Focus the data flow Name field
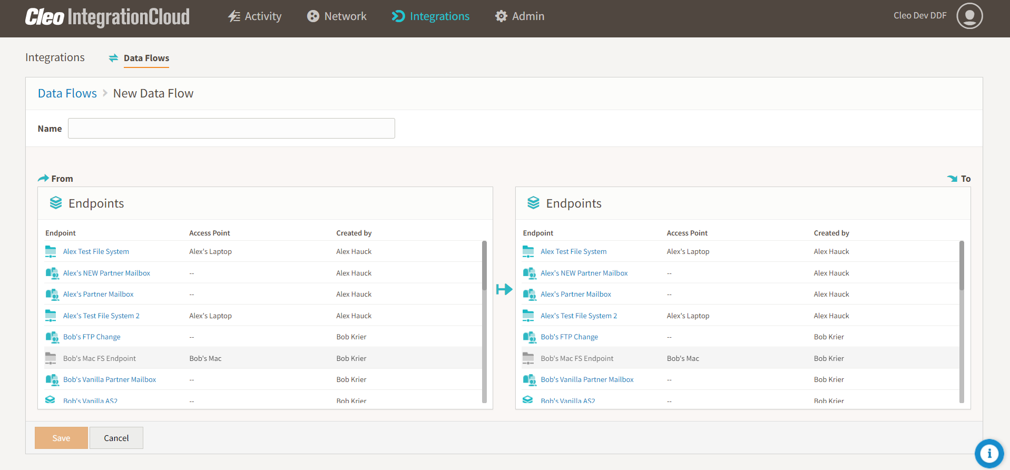 (231, 129)
